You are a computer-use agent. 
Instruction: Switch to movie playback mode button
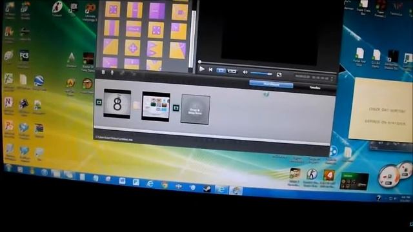(232, 71)
